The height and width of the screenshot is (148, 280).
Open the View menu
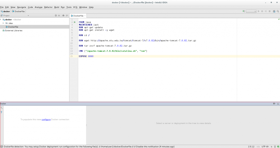[x=13, y=7]
